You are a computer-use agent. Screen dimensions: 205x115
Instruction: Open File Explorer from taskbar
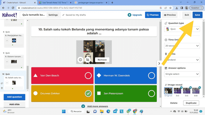pos(102,111)
